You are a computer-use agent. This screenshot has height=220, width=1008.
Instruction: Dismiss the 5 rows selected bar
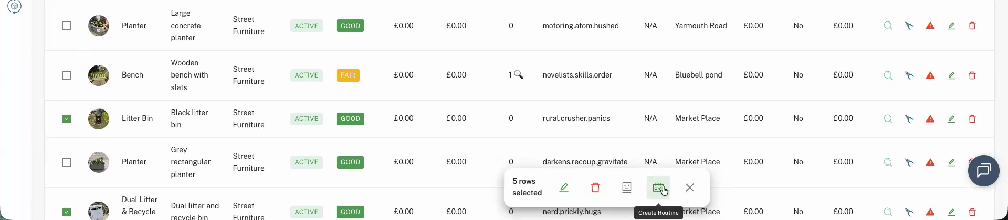(x=690, y=188)
